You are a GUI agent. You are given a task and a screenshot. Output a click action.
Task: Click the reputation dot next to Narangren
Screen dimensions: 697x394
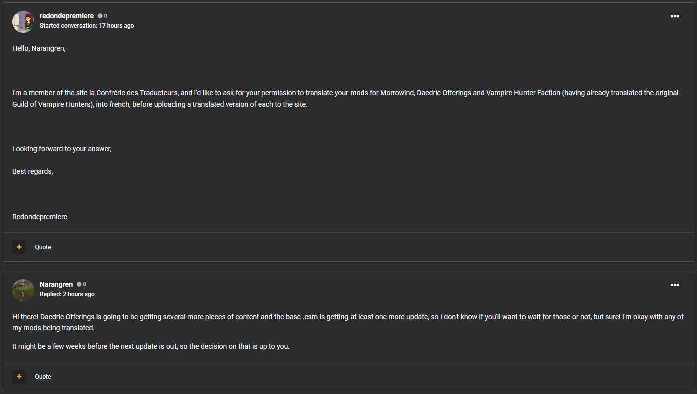click(x=79, y=285)
